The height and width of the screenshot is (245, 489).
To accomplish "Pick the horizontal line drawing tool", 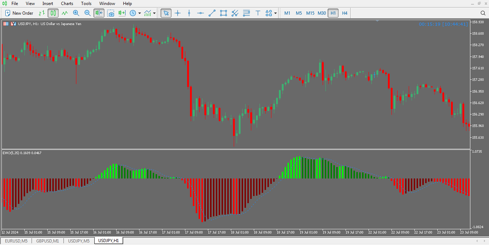I will click(200, 13).
